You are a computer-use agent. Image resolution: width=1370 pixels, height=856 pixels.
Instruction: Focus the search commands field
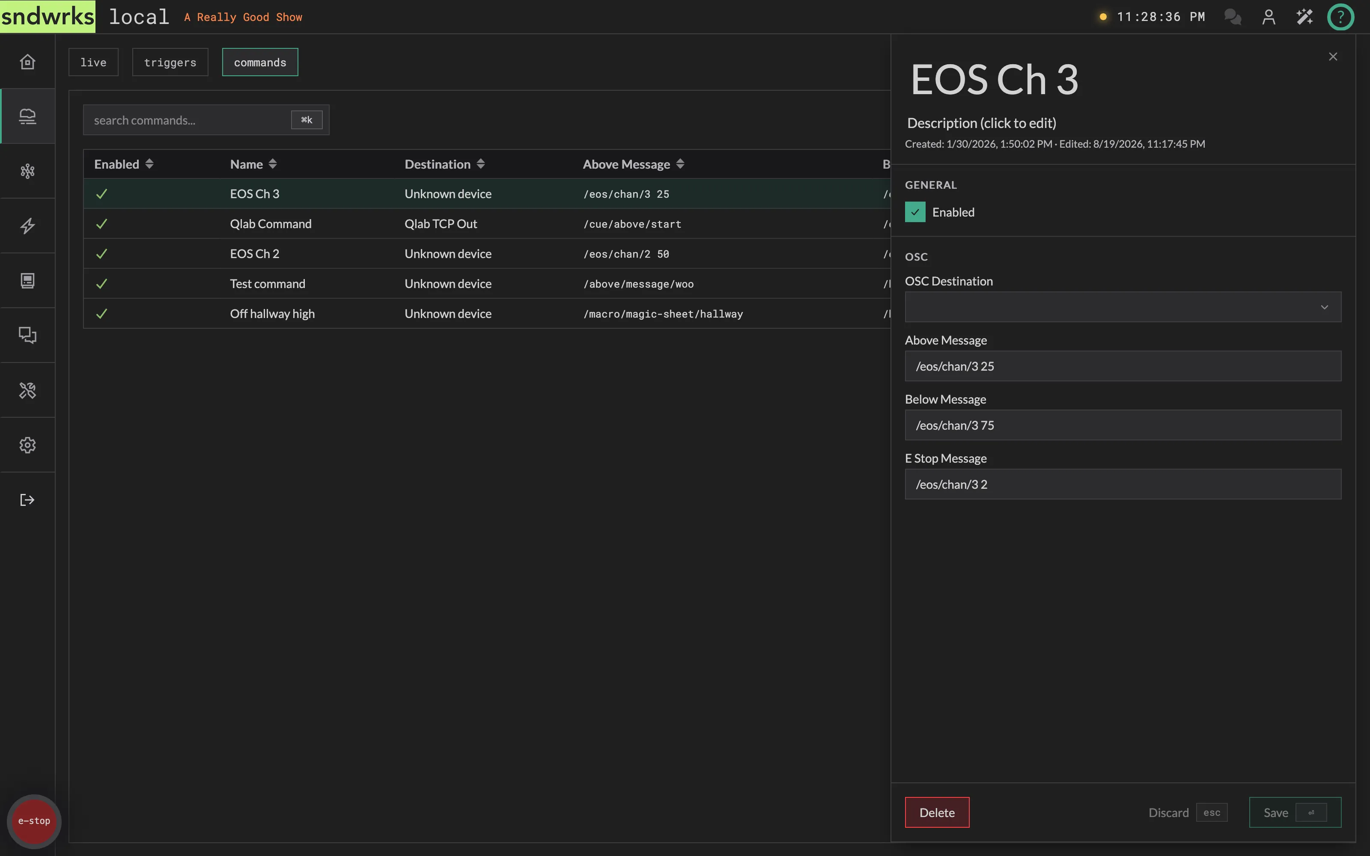pyautogui.click(x=206, y=120)
